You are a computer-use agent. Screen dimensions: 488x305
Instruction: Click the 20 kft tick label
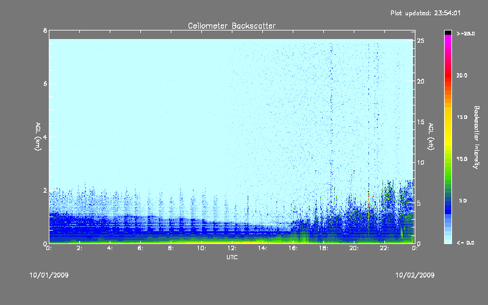pos(420,81)
